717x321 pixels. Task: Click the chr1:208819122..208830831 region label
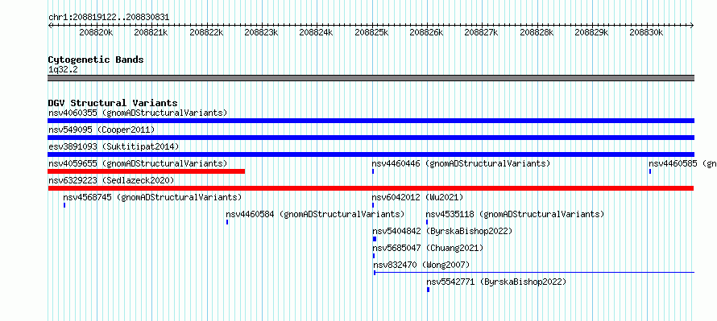pyautogui.click(x=109, y=18)
